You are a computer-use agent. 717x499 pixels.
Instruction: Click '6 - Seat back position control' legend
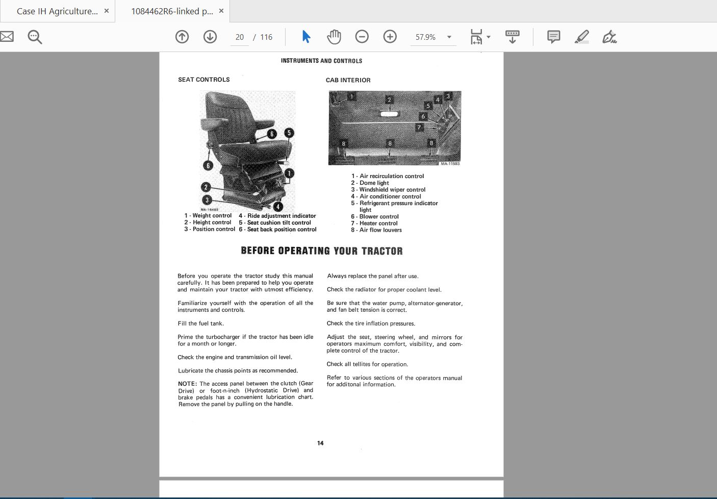[277, 230]
